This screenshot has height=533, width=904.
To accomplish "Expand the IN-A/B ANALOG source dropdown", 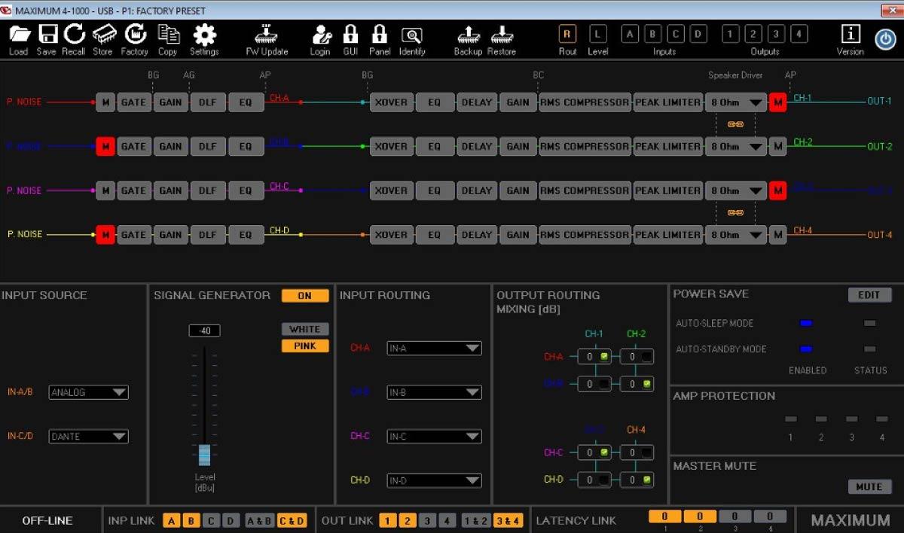I will (88, 392).
